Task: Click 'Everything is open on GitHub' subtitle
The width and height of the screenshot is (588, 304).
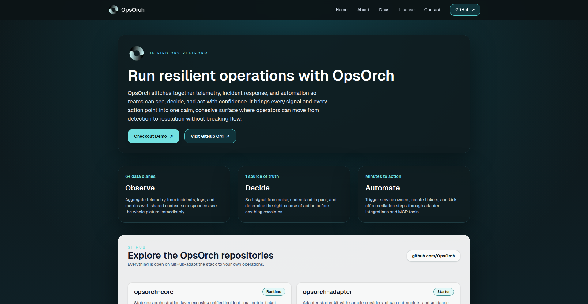Action: pyautogui.click(x=196, y=264)
